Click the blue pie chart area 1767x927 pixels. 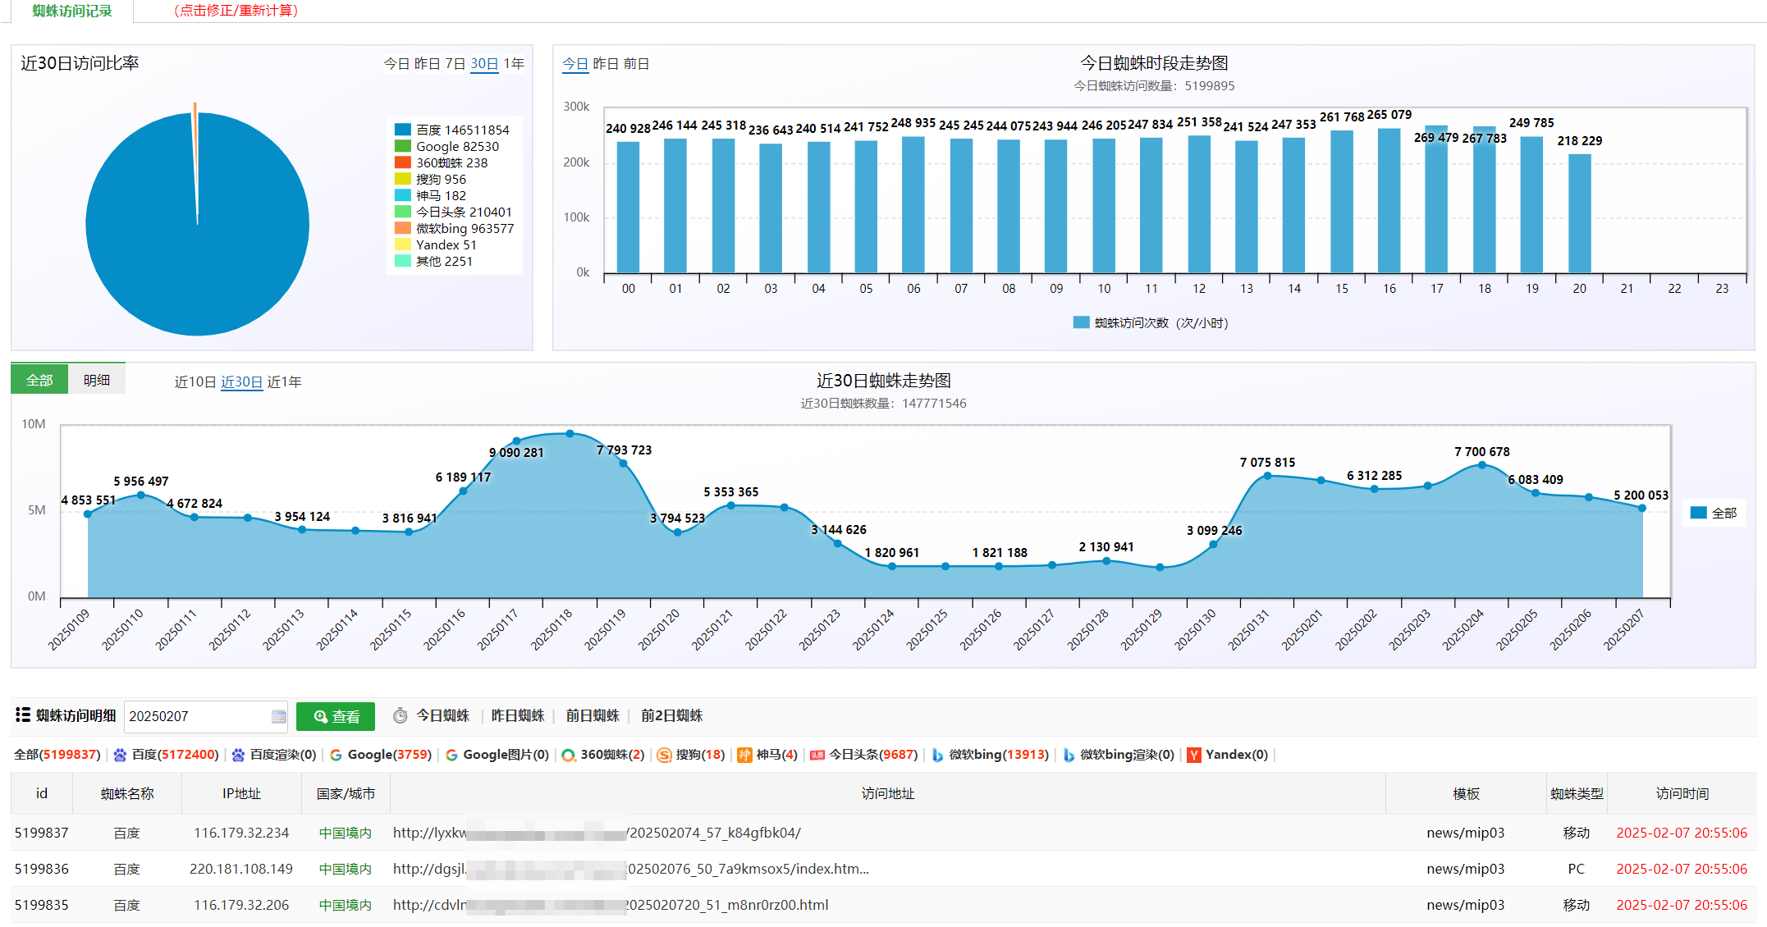[198, 224]
